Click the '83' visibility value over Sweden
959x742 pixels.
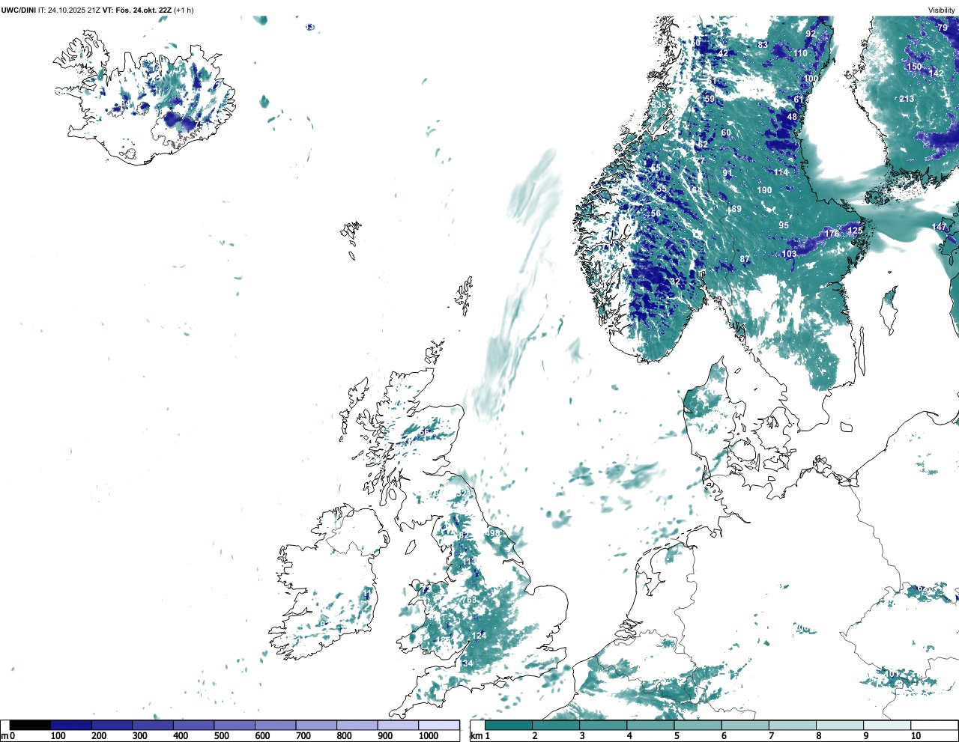[763, 45]
